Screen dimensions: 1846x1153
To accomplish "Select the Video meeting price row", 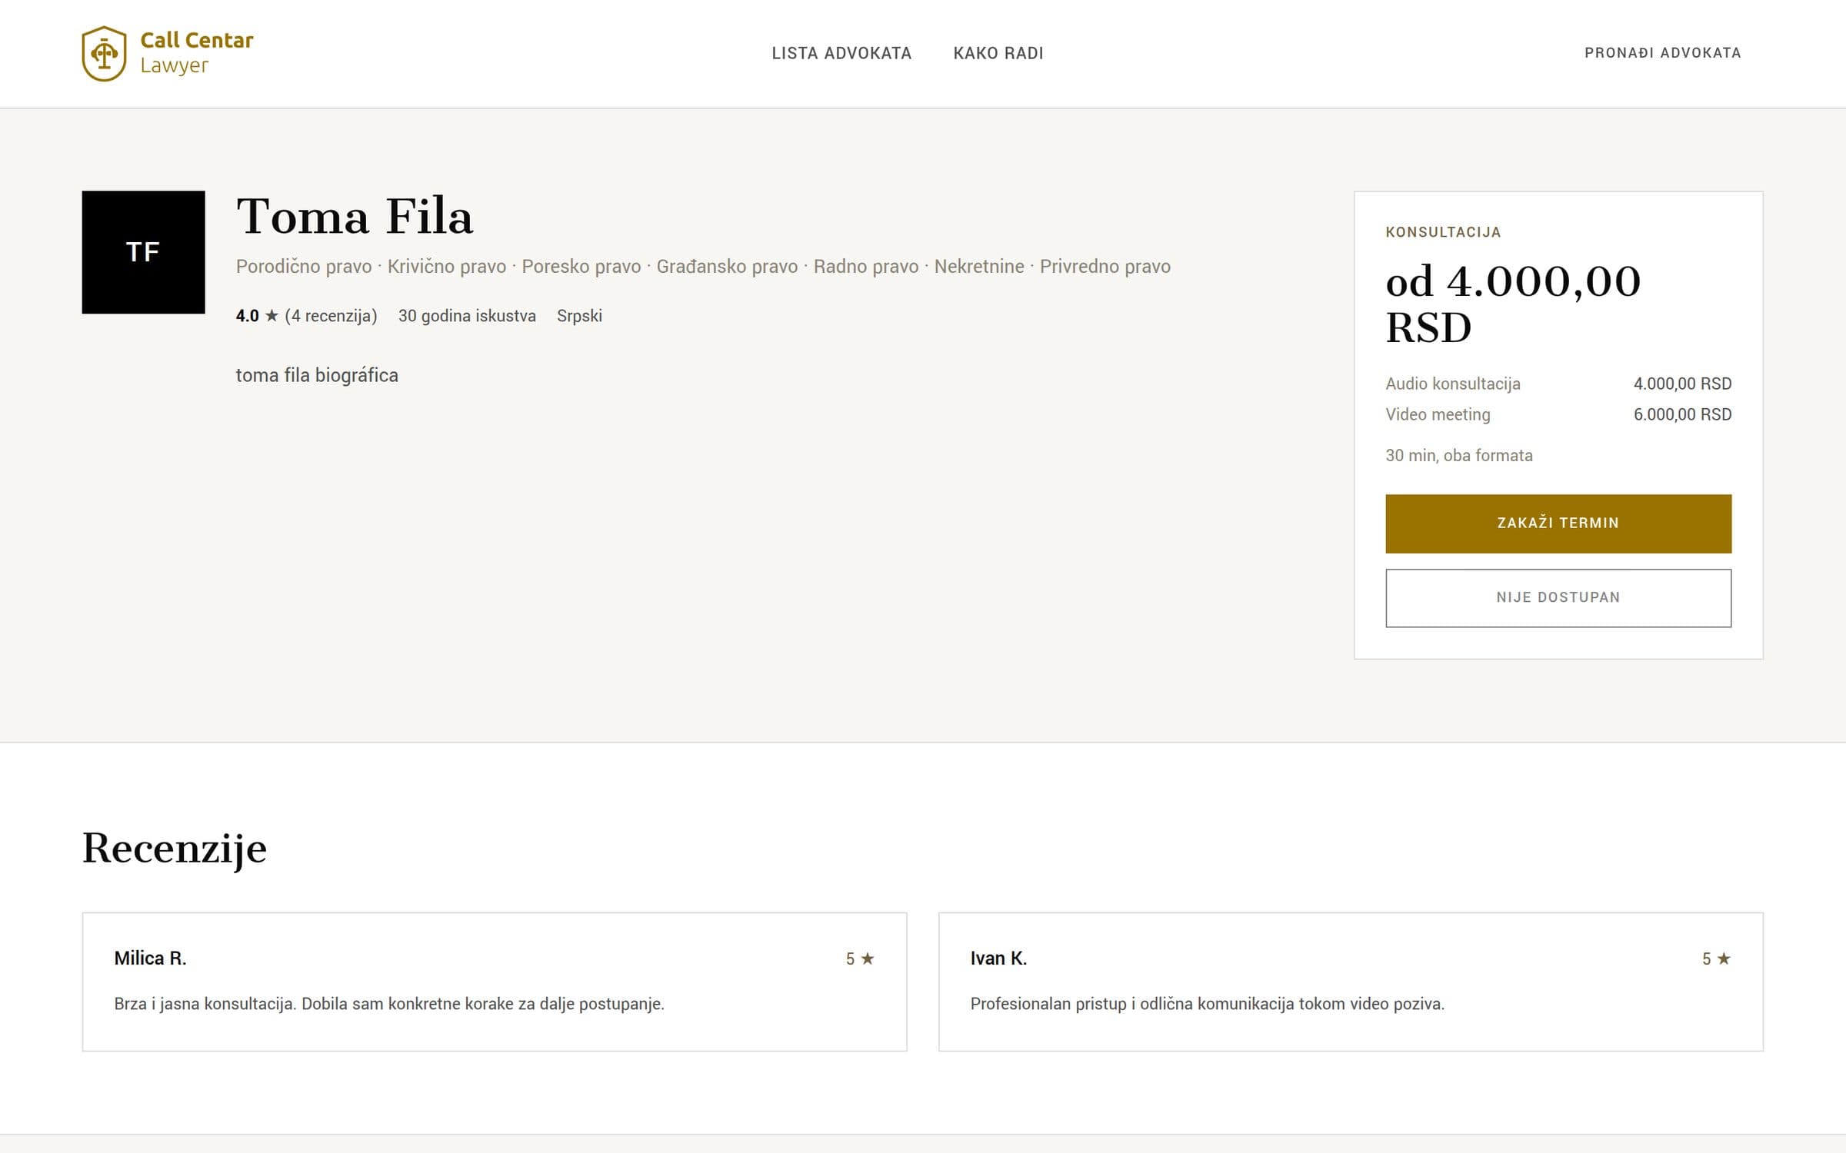I will pyautogui.click(x=1558, y=414).
